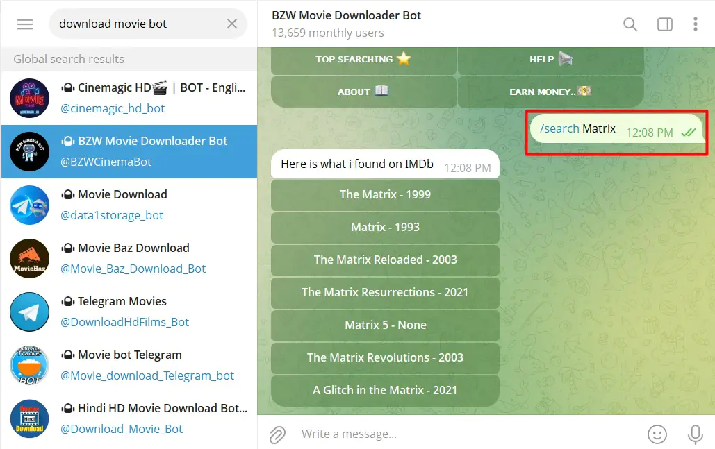Open Cinemagic HD bot search result
This screenshot has height=449, width=715.
coord(129,99)
